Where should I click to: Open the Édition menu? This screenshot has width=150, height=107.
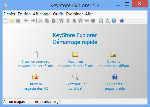(24, 14)
